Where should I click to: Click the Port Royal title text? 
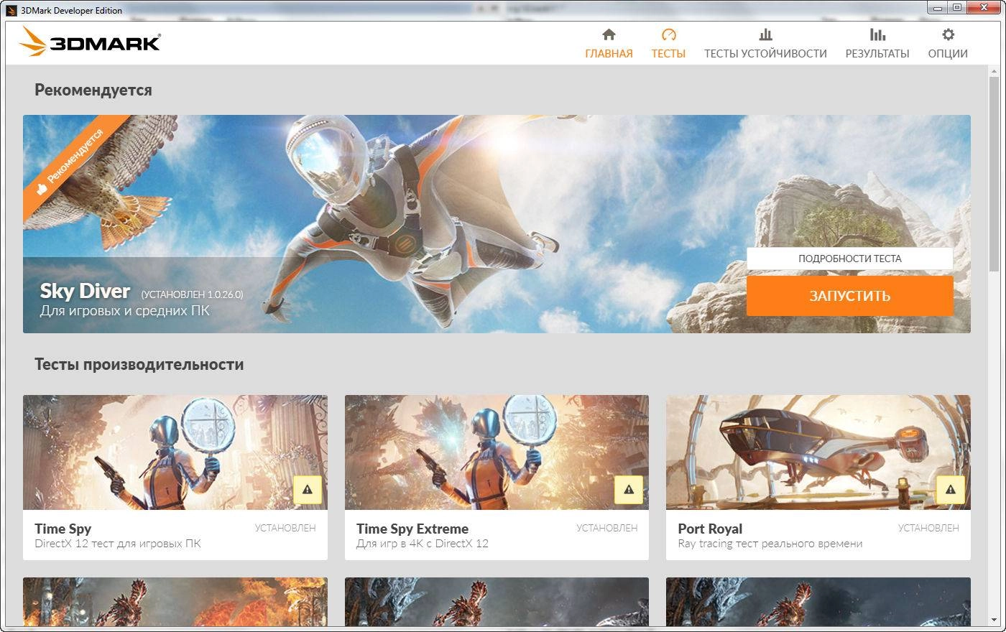[710, 529]
